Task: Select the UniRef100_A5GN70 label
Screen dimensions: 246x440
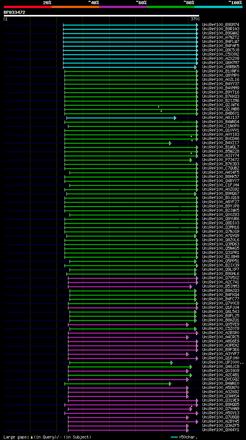Action: pyautogui.click(x=221, y=388)
